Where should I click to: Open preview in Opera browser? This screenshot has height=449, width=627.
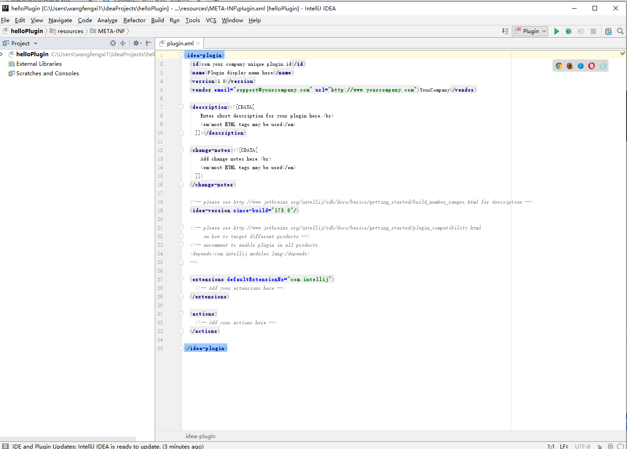coord(592,66)
